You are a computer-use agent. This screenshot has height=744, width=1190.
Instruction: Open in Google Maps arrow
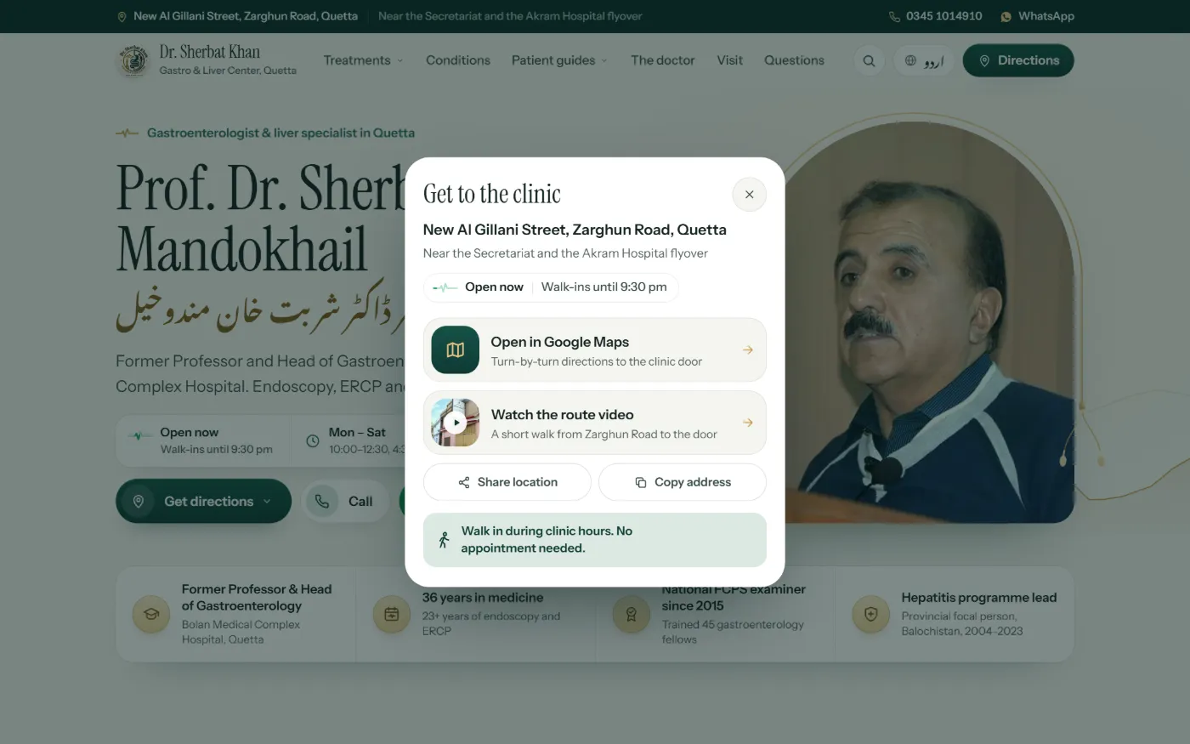coord(747,349)
